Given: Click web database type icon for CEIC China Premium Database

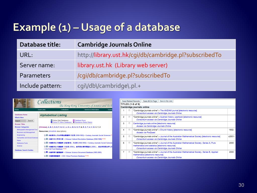Looking at the screenshot, I should coord(47,156).
